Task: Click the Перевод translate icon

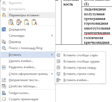Action: 4,42
